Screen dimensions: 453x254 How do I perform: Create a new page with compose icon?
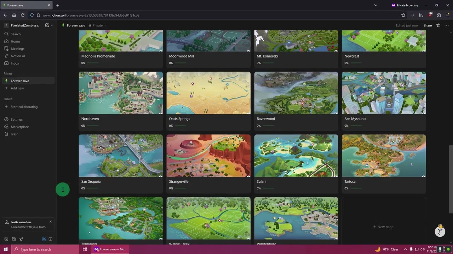47,25
